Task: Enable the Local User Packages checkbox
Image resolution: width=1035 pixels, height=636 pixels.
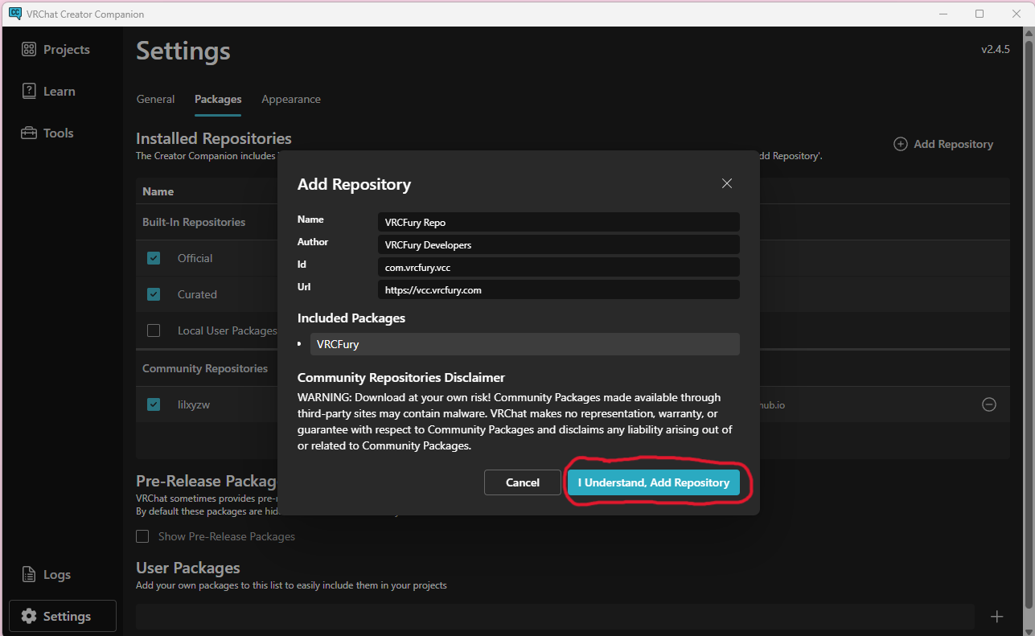Action: click(x=154, y=330)
